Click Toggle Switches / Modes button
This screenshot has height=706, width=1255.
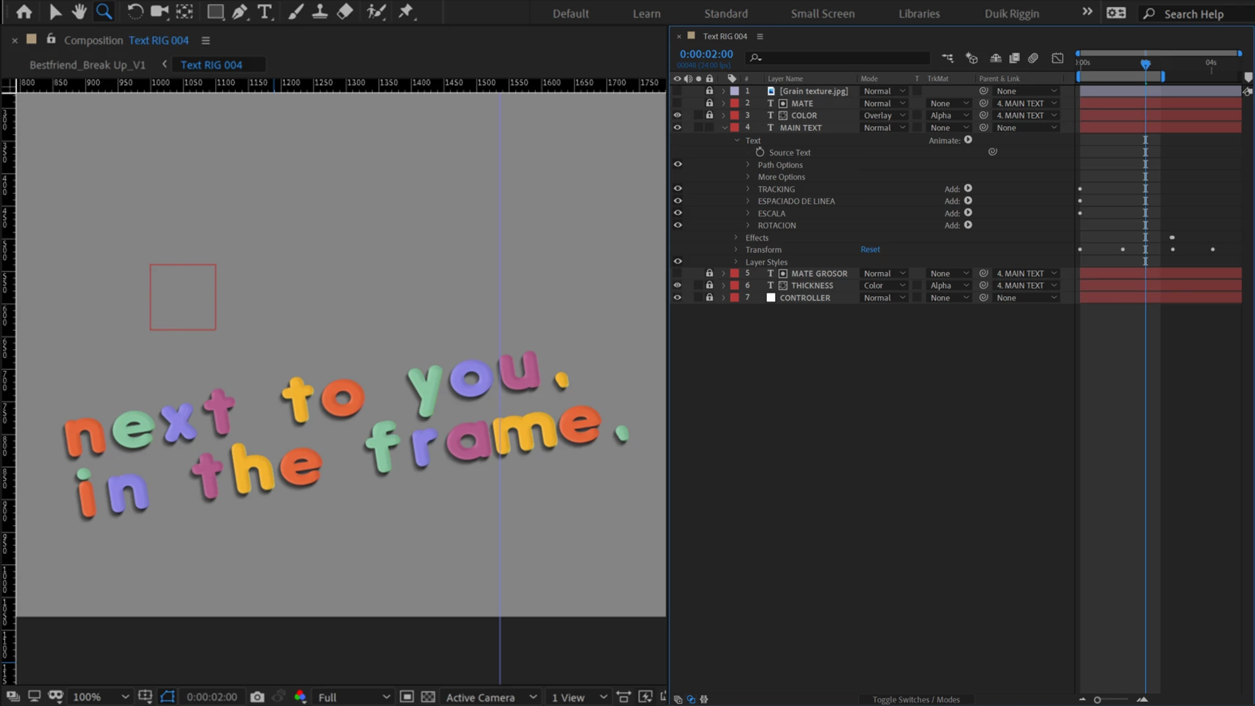click(x=916, y=699)
